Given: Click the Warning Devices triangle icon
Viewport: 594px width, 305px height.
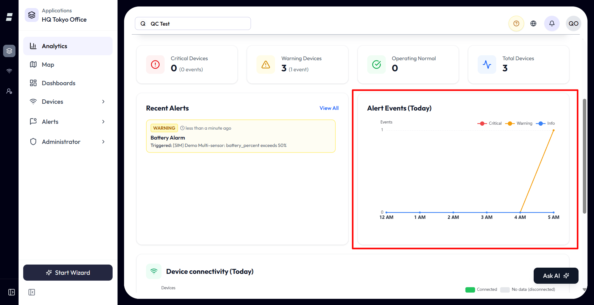Looking at the screenshot, I should [266, 65].
